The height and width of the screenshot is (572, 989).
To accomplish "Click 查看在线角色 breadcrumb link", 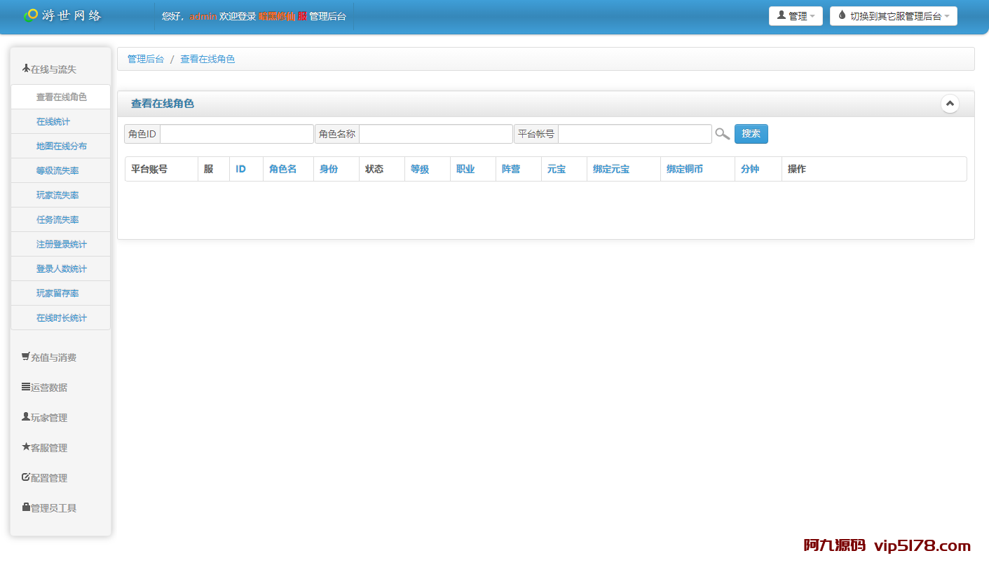I will click(207, 60).
